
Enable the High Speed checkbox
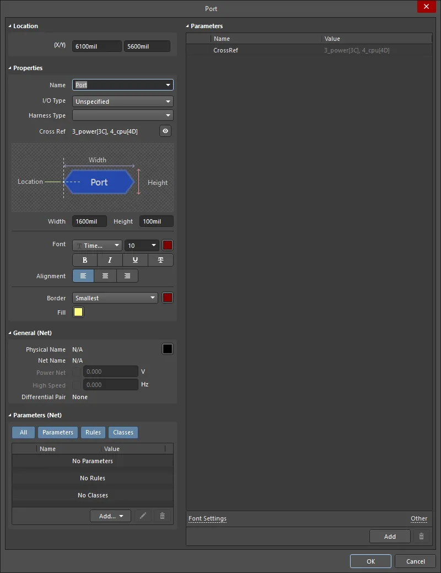(x=76, y=385)
